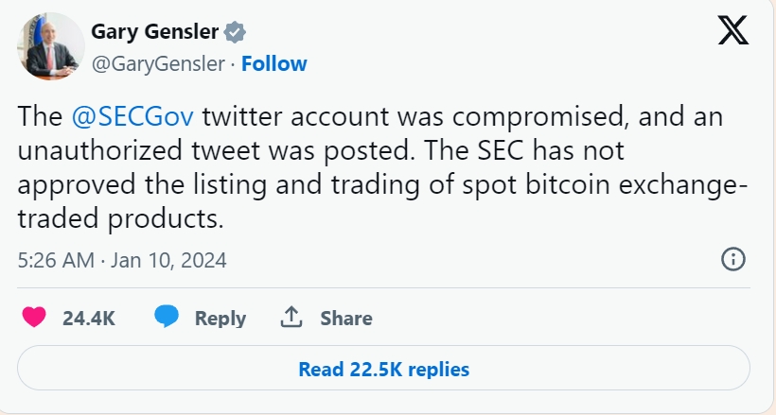Click the share arrow icon

[291, 318]
